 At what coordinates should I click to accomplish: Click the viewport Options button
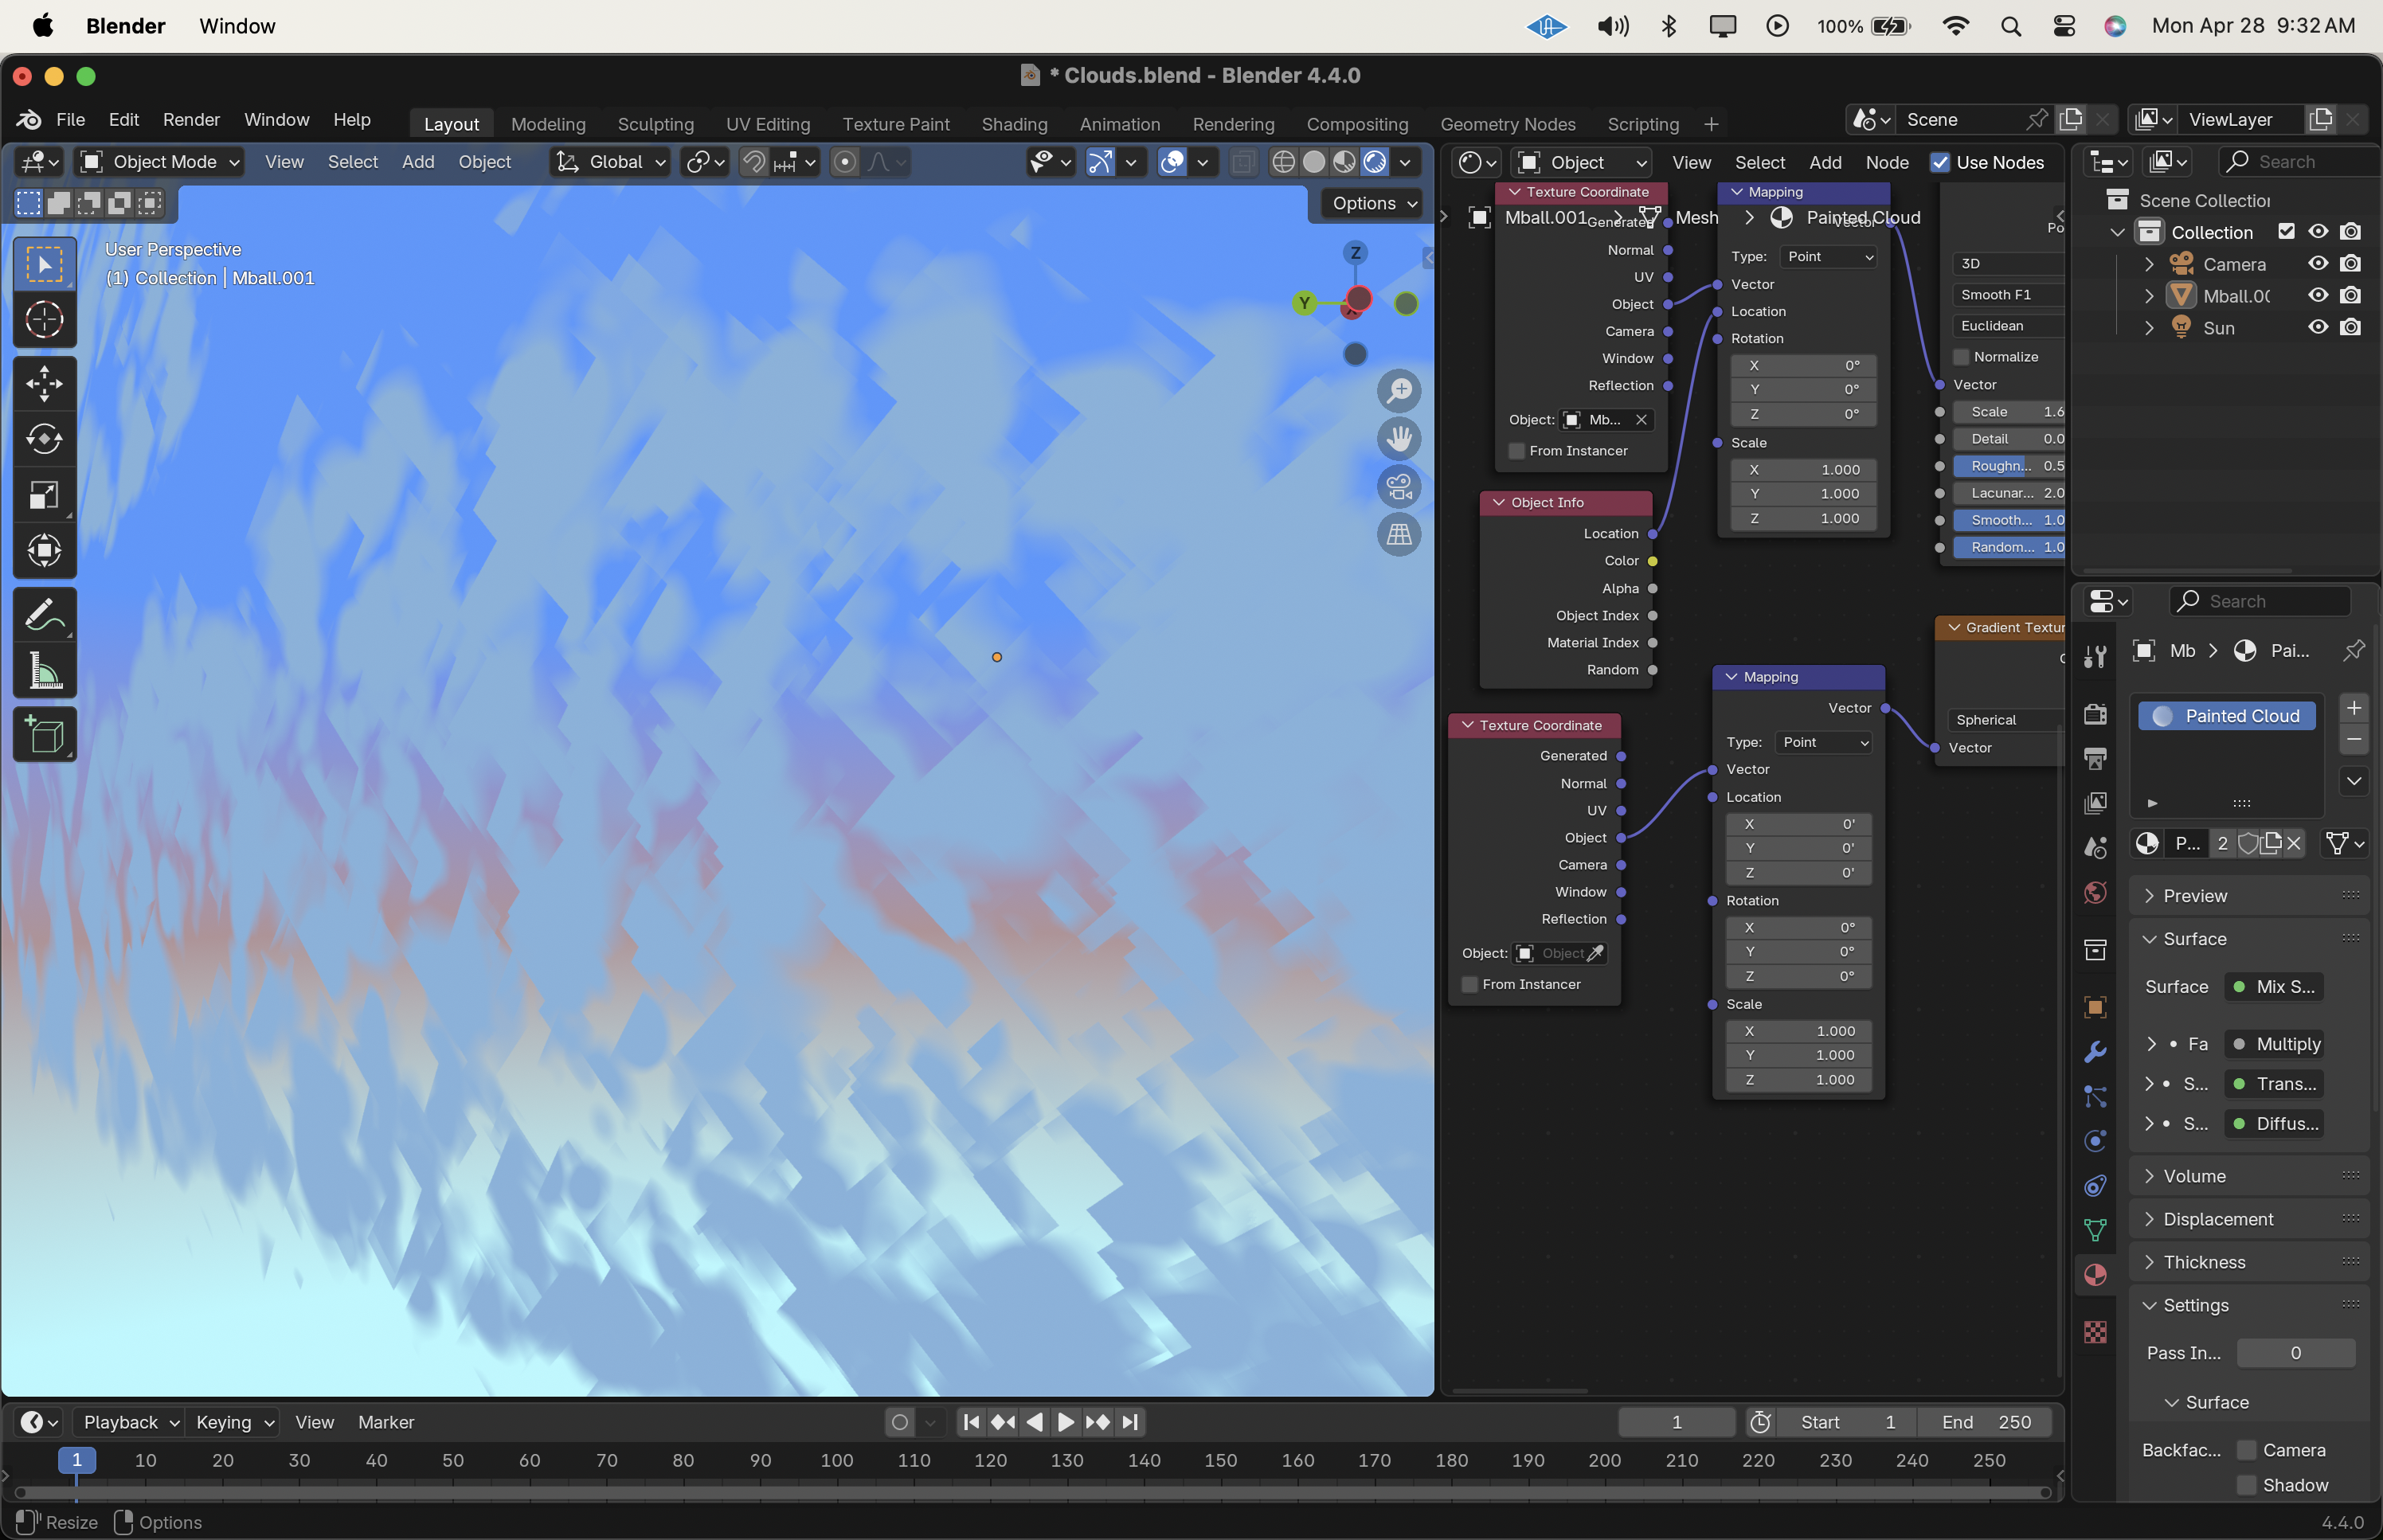[x=1374, y=203]
